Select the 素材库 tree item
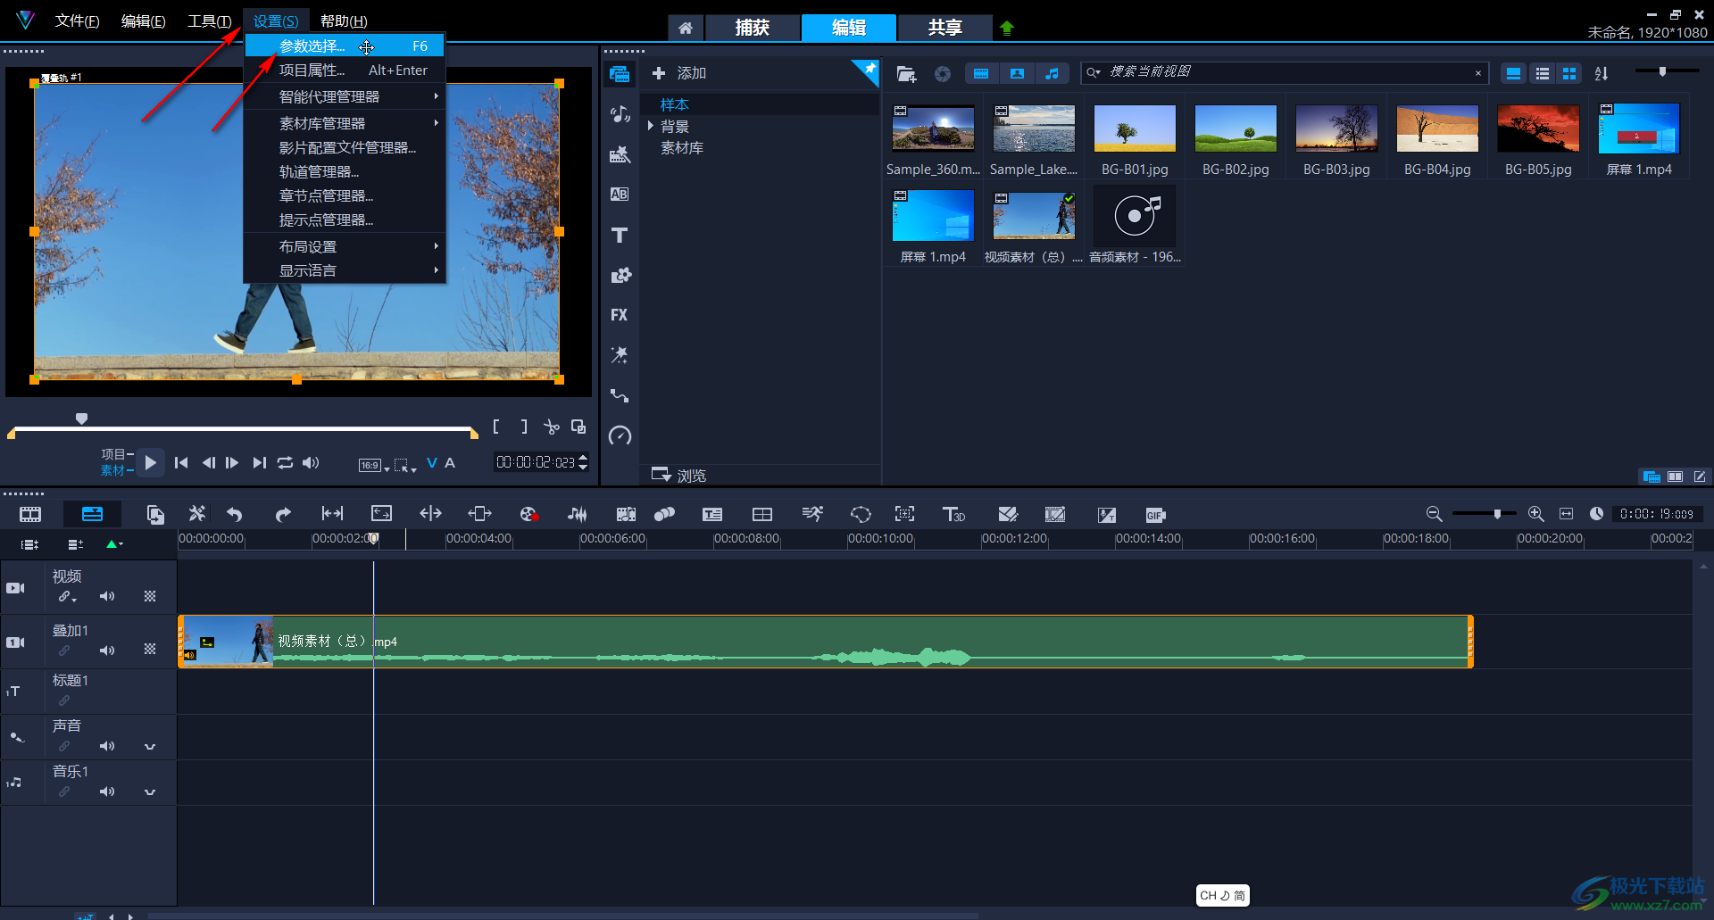 [682, 147]
